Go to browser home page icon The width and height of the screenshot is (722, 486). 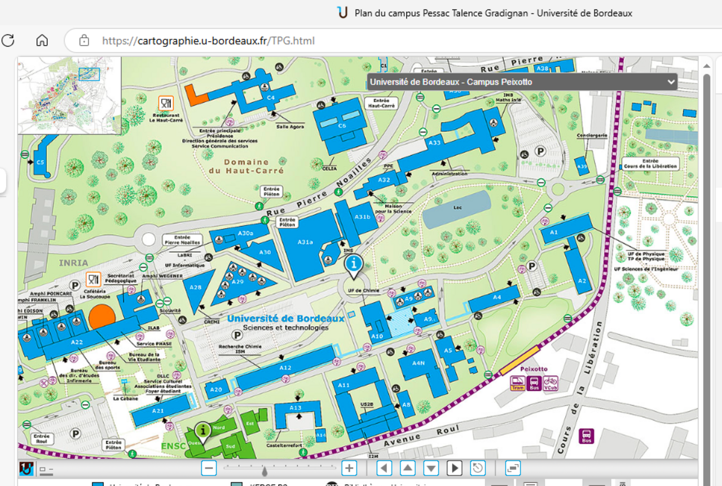tap(42, 41)
